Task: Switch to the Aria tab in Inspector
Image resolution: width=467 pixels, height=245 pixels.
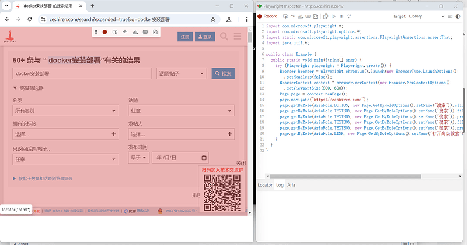Action: tap(291, 185)
